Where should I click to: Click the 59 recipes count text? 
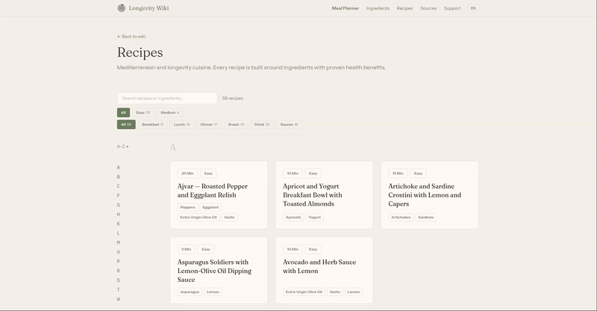[233, 98]
